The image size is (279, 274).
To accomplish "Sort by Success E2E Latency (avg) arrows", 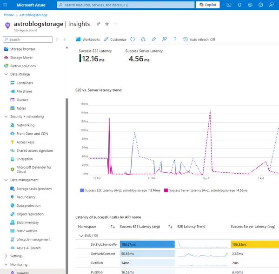I will pos(170,227).
